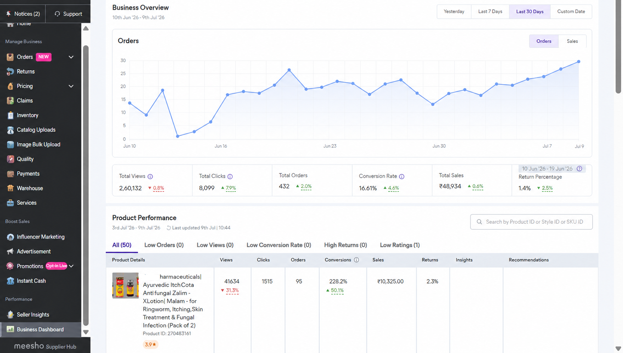Open the Claims sidebar icon
Viewport: 623px width, 353px height.
click(10, 101)
